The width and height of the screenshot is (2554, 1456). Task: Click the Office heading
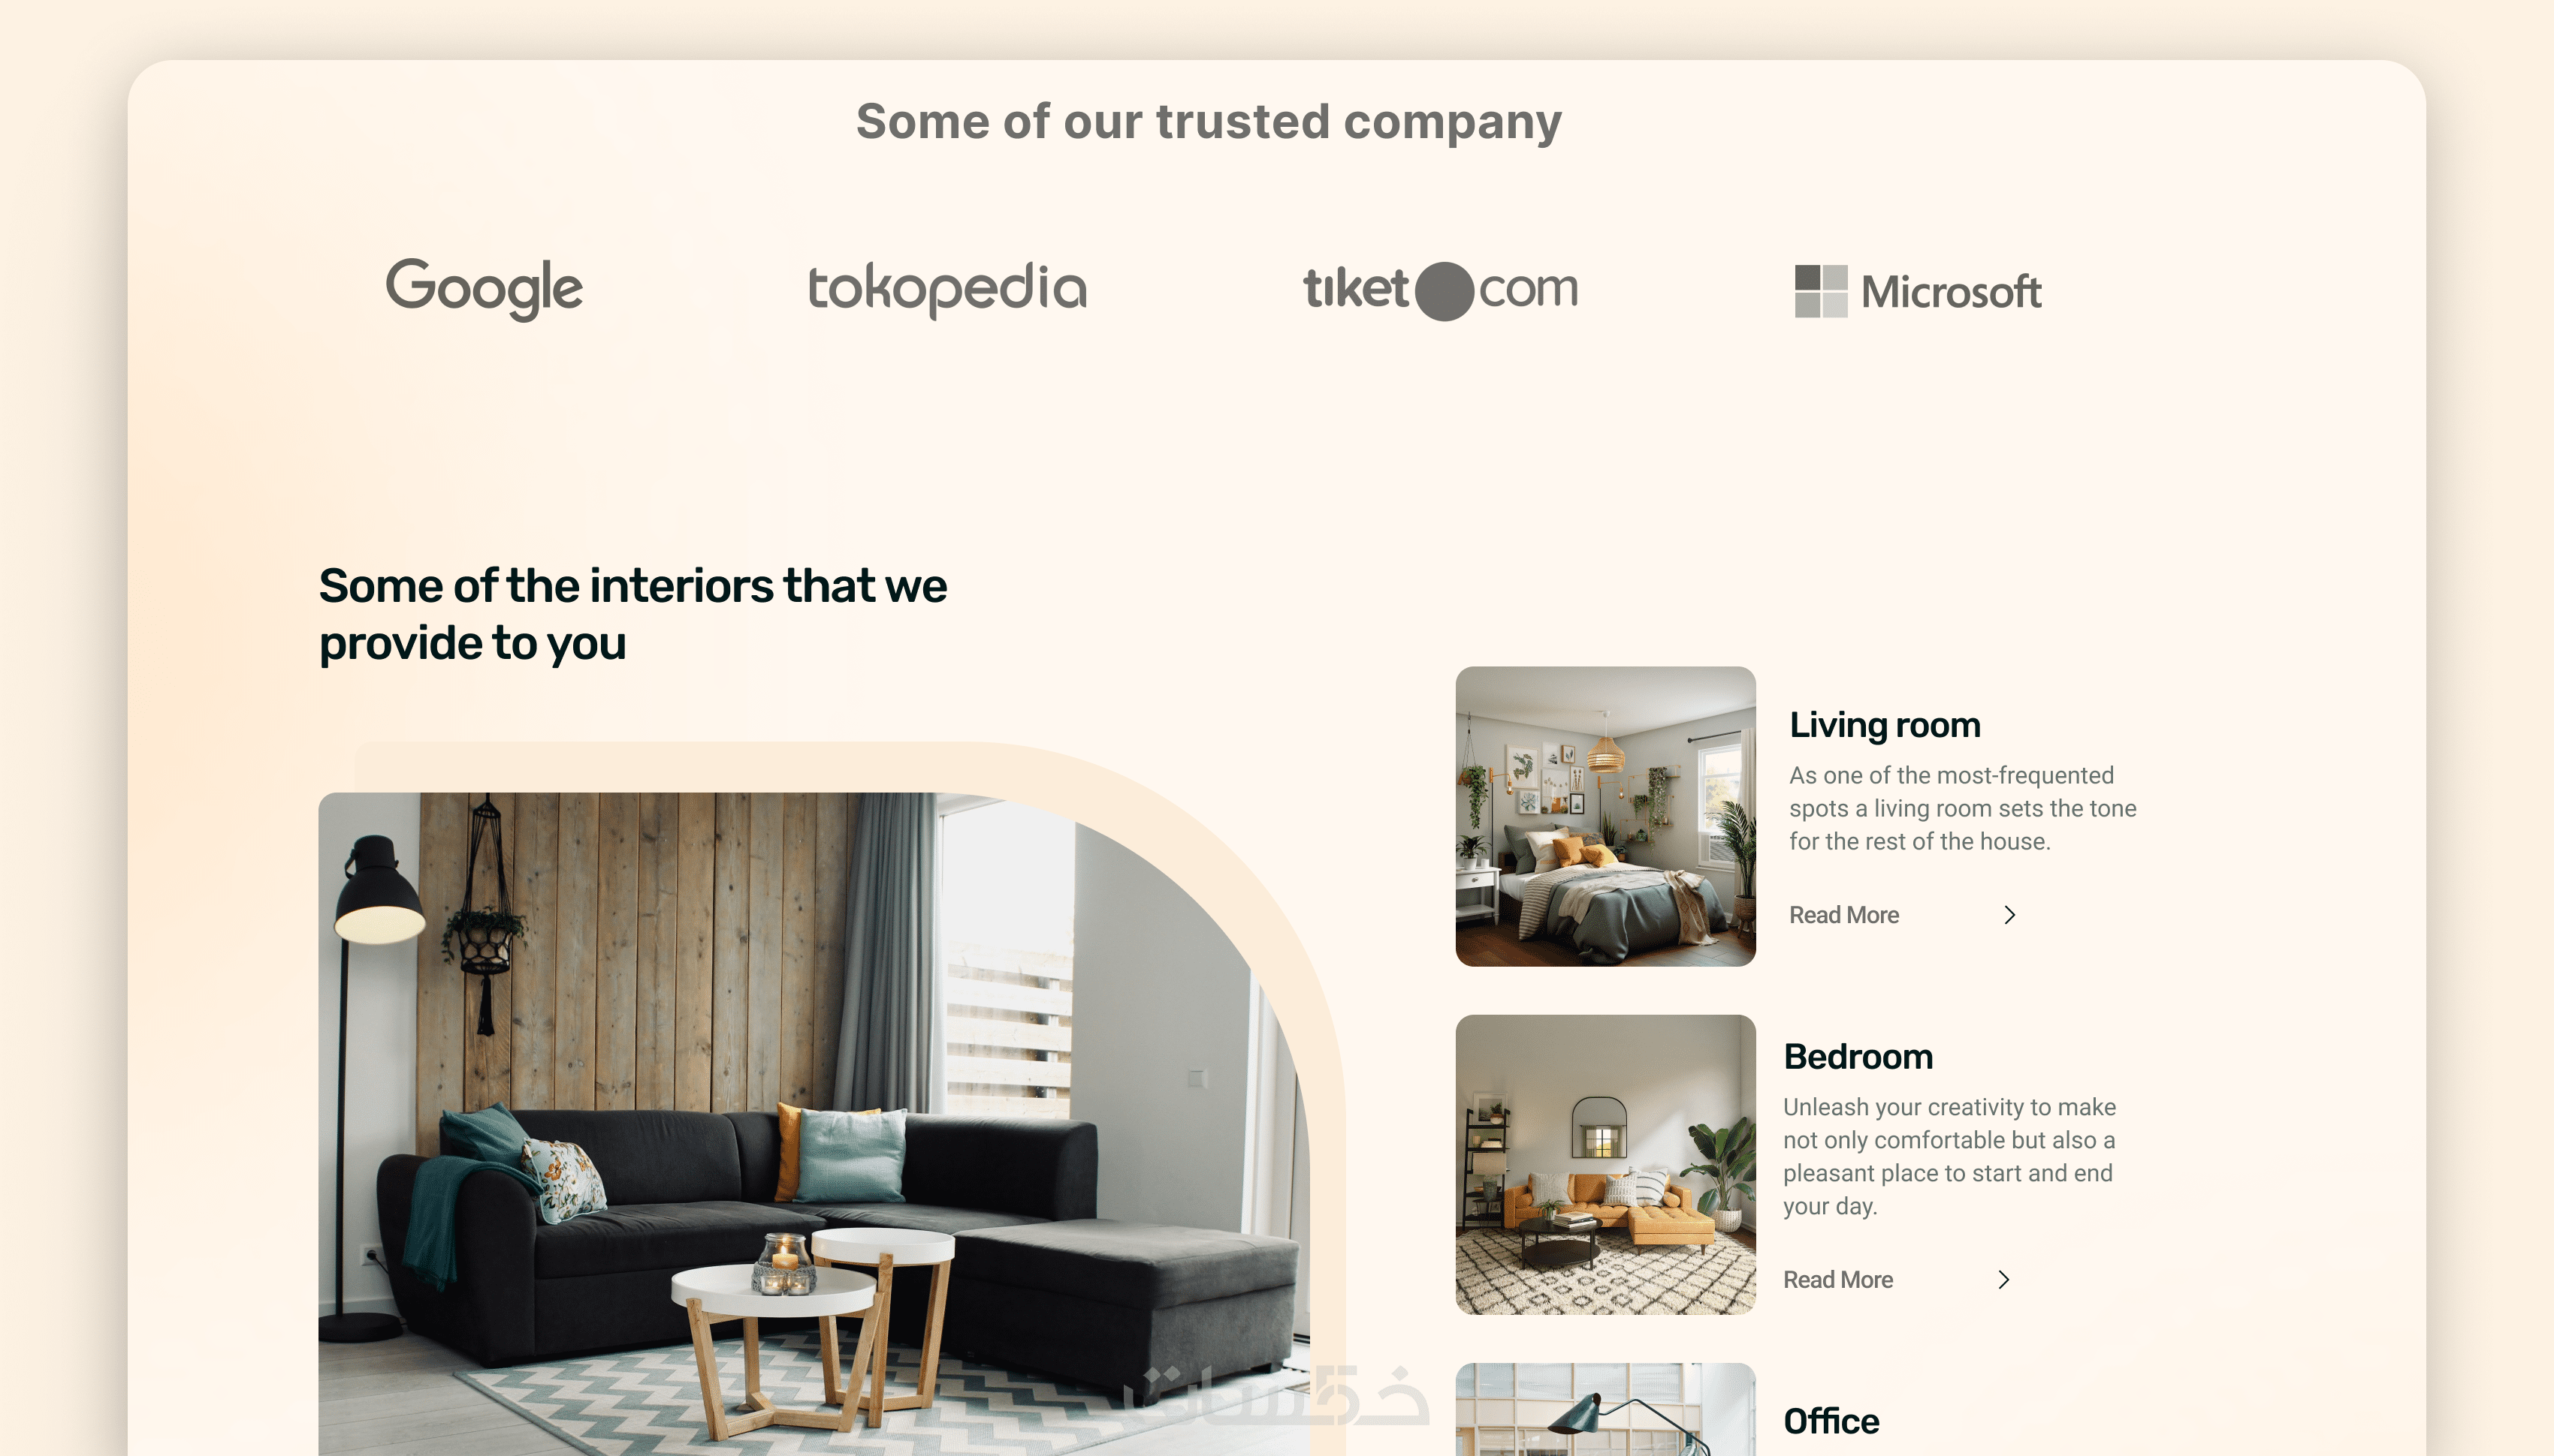1831,1421
